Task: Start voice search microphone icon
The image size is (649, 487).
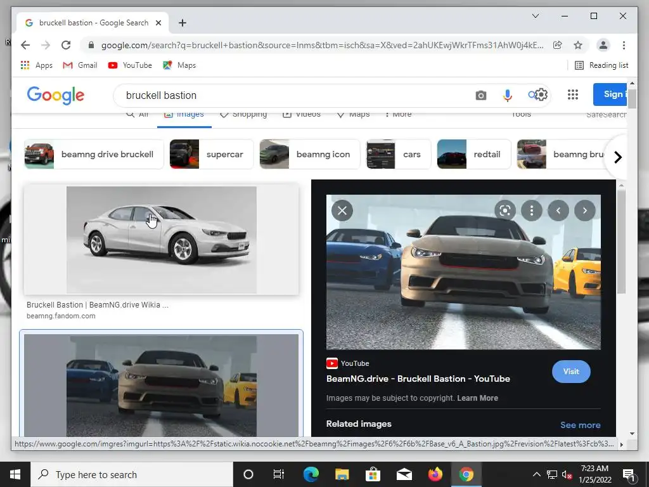Action: (507, 96)
